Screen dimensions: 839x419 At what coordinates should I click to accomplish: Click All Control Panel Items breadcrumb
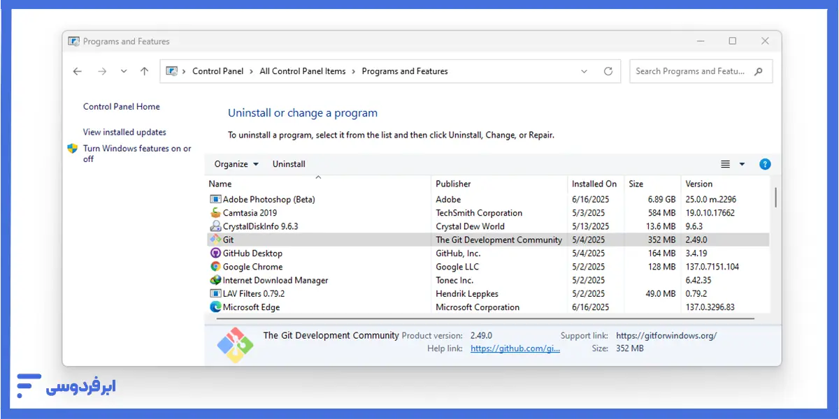pos(303,71)
